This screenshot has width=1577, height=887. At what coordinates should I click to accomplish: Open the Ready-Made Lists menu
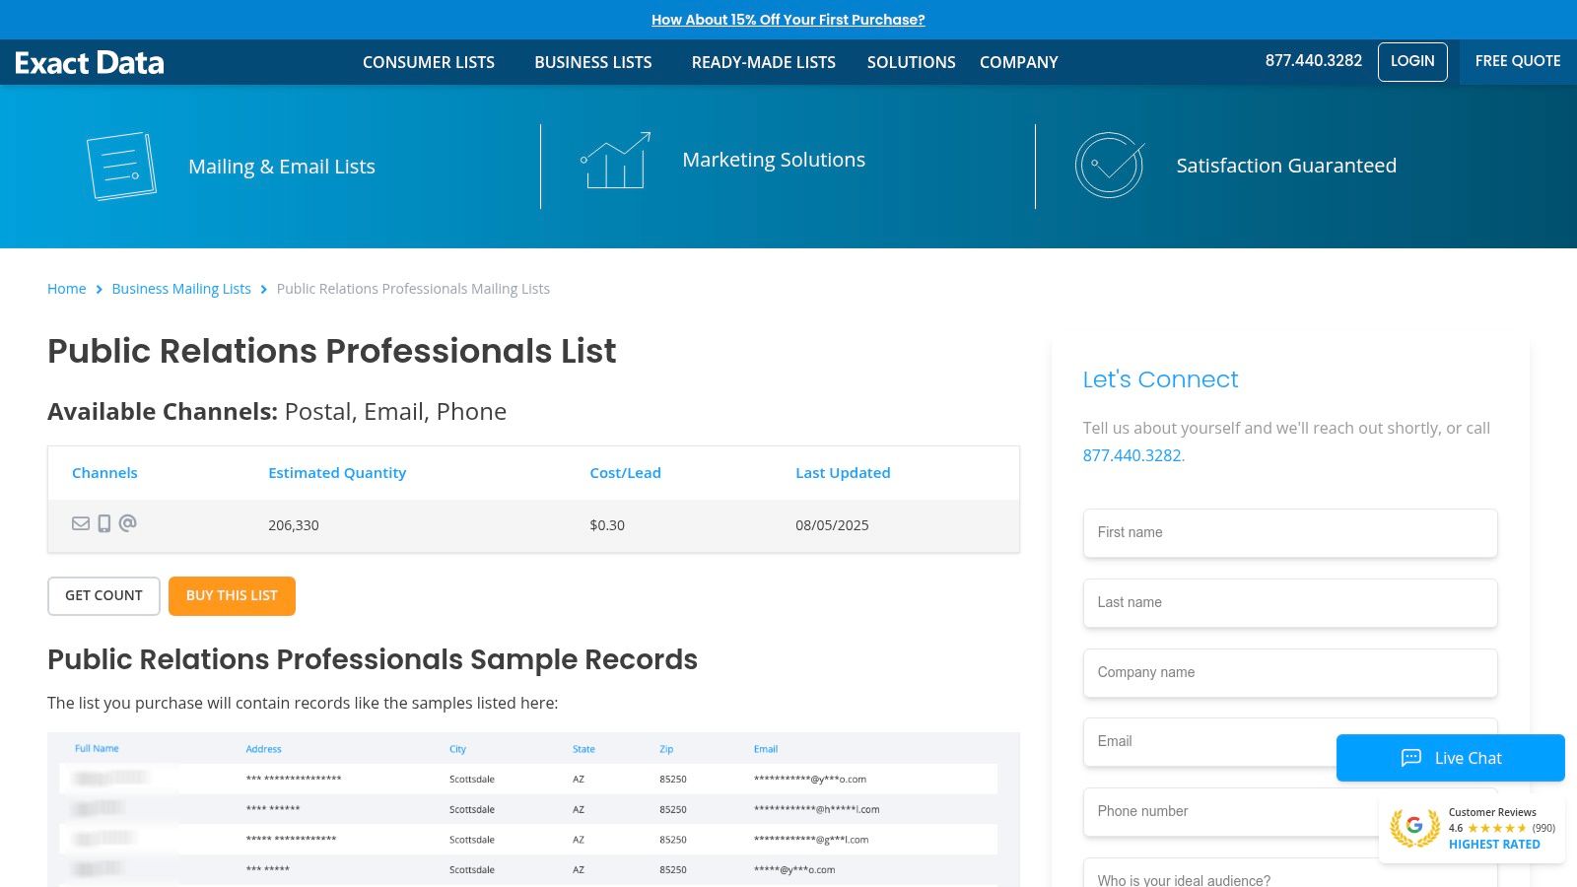764,62
